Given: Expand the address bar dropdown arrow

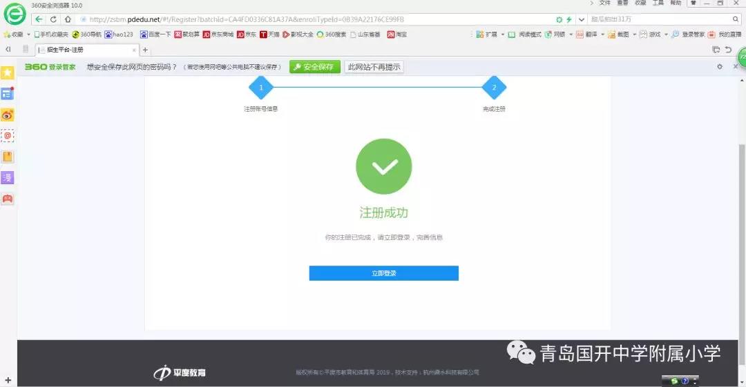Looking at the screenshot, I should (581, 19).
